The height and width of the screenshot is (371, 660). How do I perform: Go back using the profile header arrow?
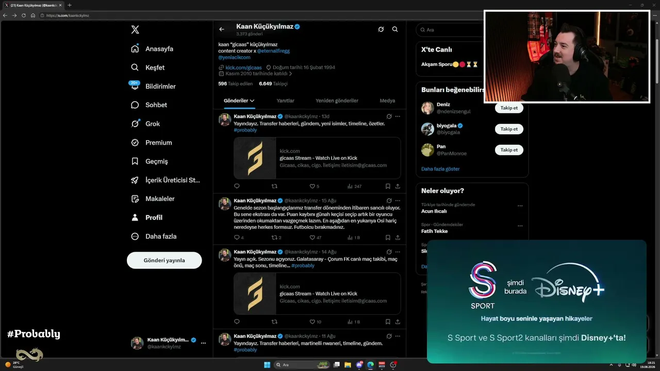click(x=222, y=29)
